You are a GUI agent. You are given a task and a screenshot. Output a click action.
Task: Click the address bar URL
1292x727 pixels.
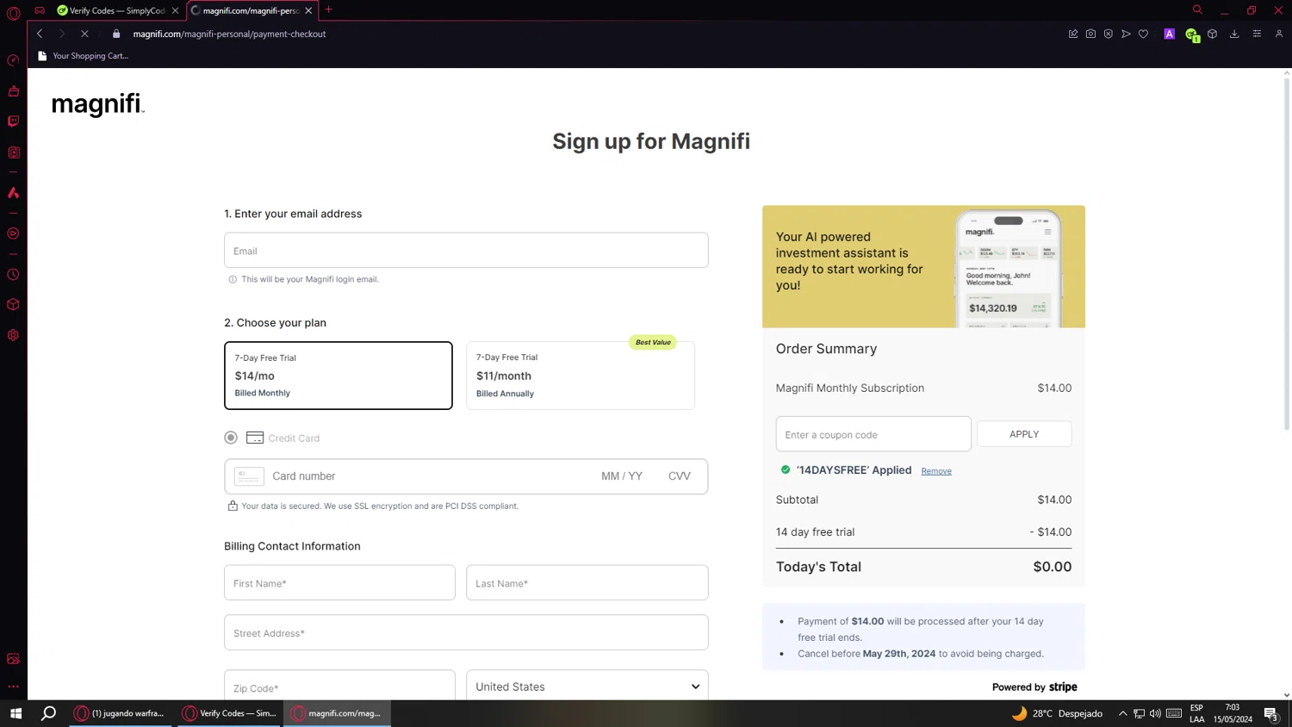pos(229,34)
